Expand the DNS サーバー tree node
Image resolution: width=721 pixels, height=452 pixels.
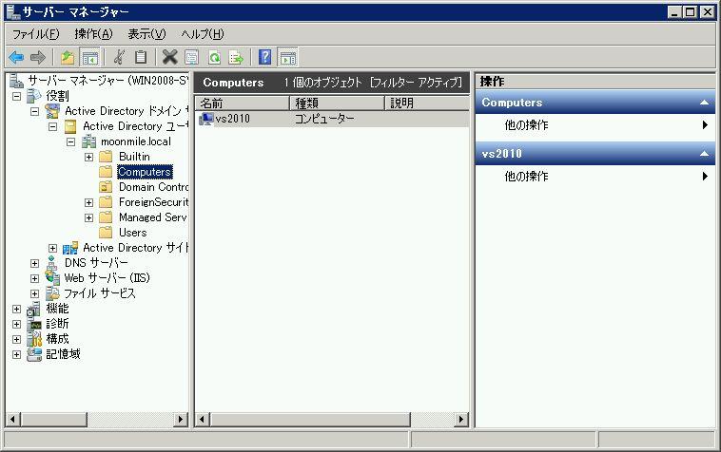click(35, 263)
